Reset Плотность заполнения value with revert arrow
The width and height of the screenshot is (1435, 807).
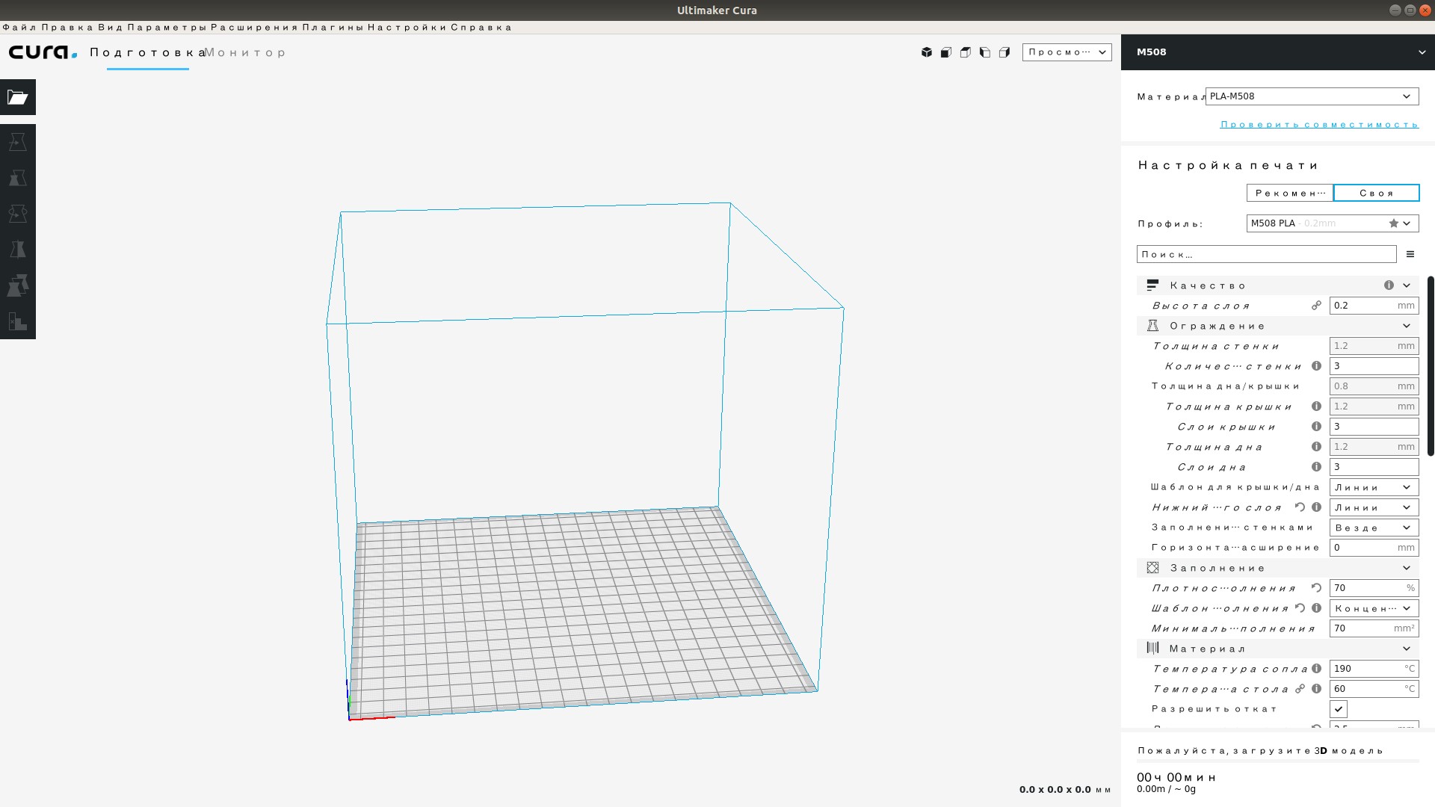coord(1316,588)
